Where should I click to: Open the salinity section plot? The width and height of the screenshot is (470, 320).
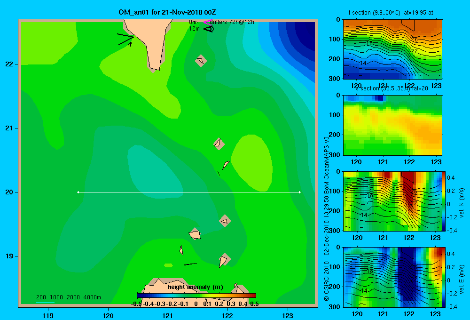click(392, 125)
